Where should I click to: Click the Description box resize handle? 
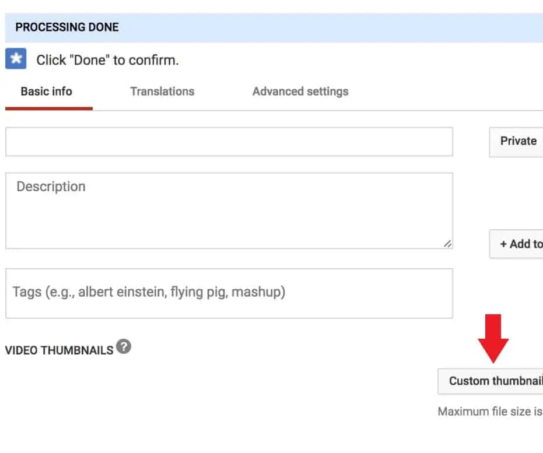pos(447,244)
